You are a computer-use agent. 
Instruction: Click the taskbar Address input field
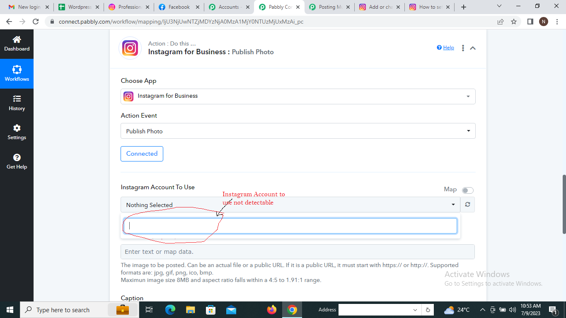point(375,310)
